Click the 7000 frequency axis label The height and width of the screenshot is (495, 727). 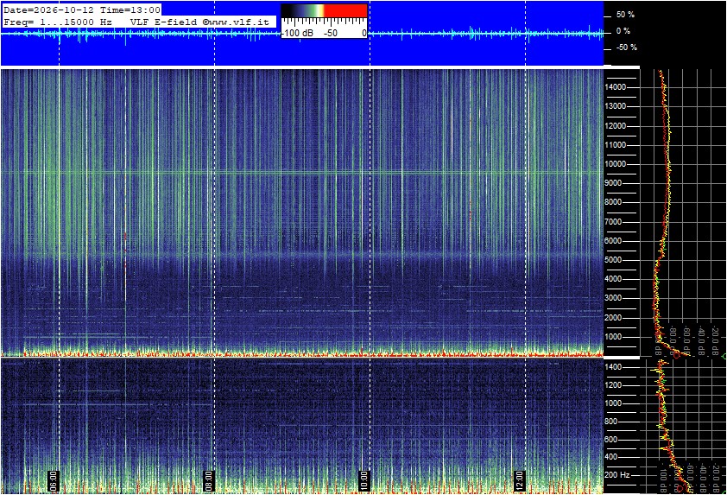point(613,222)
